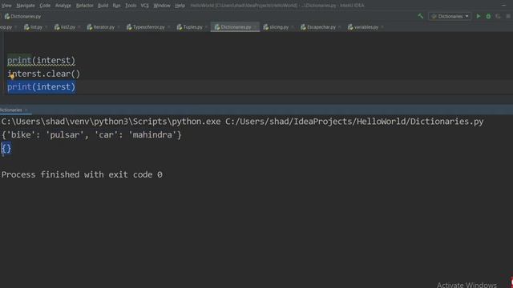Viewport: 513px width, 288px height.
Task: Click the Stop icon in the run toolbar
Action: coord(508,16)
